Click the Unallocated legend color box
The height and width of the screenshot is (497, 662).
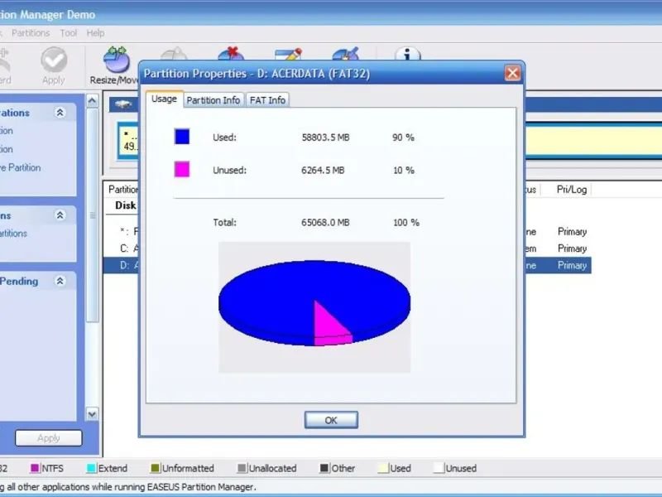click(242, 468)
